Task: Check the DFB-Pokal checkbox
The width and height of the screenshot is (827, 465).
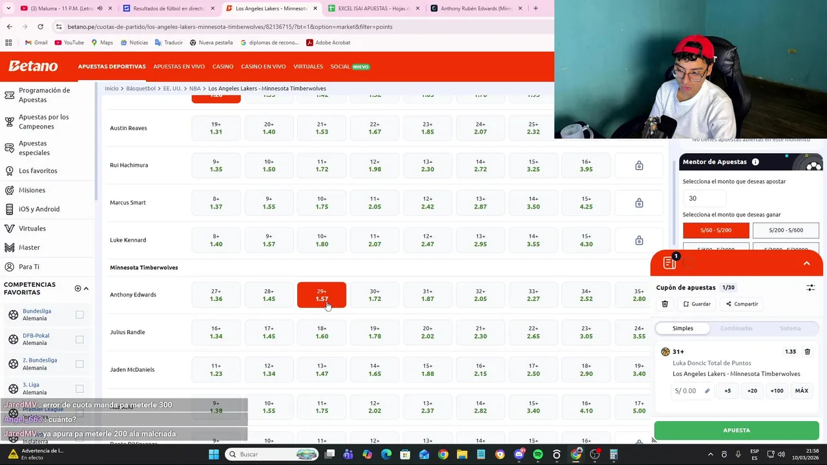Action: tap(79, 340)
